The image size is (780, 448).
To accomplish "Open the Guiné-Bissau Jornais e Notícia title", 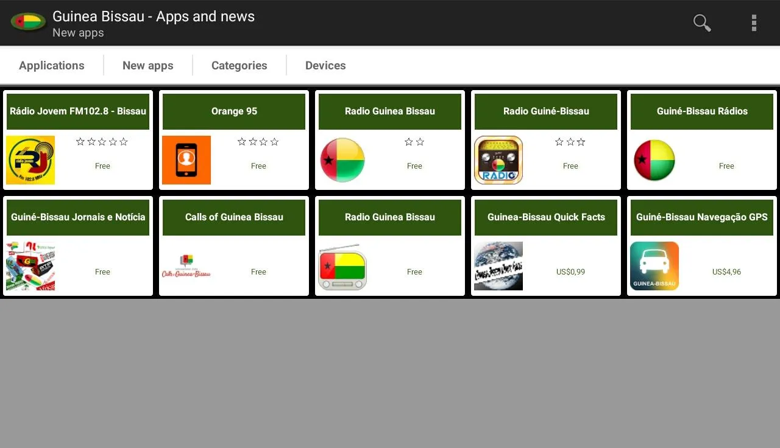I will [x=78, y=217].
